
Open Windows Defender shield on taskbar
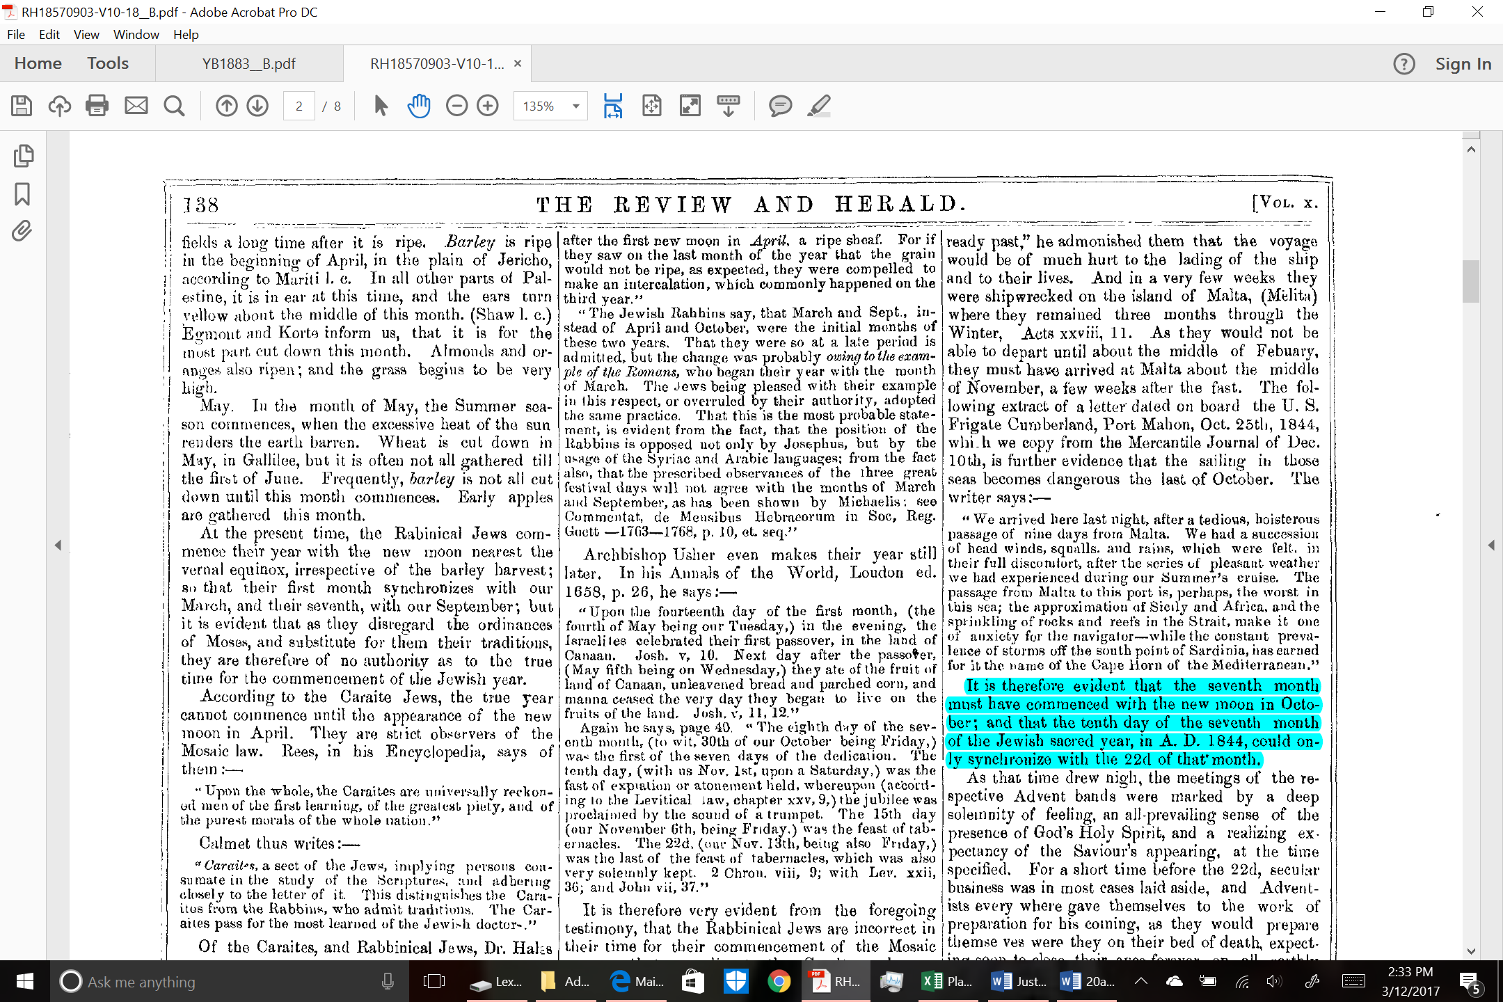736,981
